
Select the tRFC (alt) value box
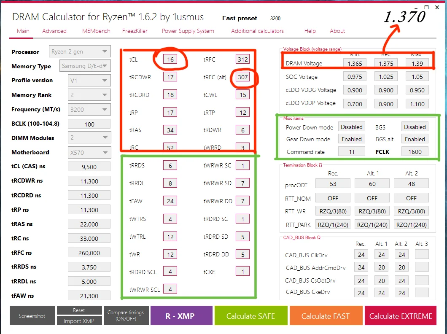click(x=242, y=77)
